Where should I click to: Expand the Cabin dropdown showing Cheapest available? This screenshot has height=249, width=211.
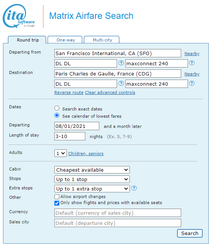pyautogui.click(x=92, y=170)
